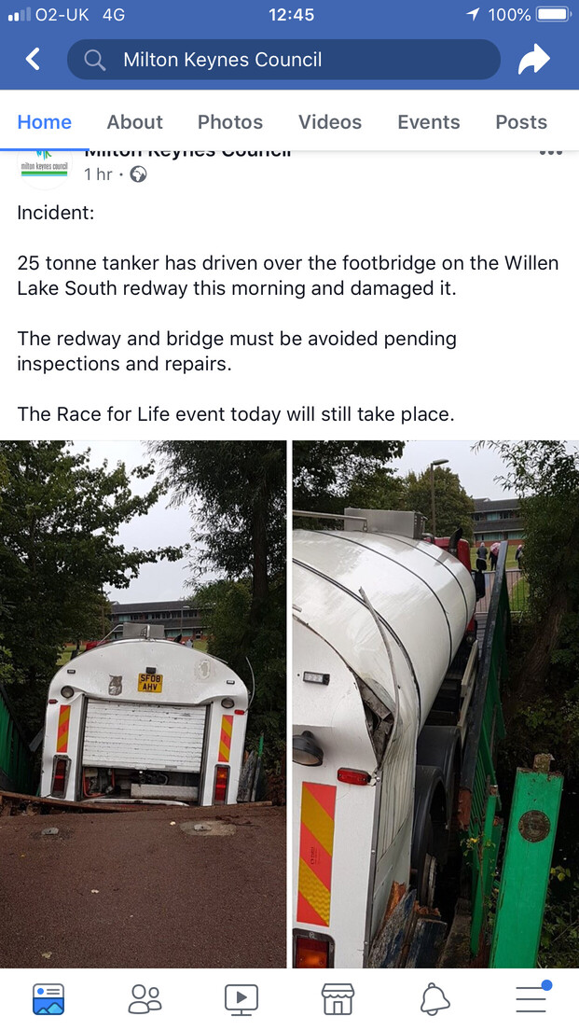Viewport: 579px width, 1030px height.
Task: Open the Notifications bell icon
Action: (434, 999)
